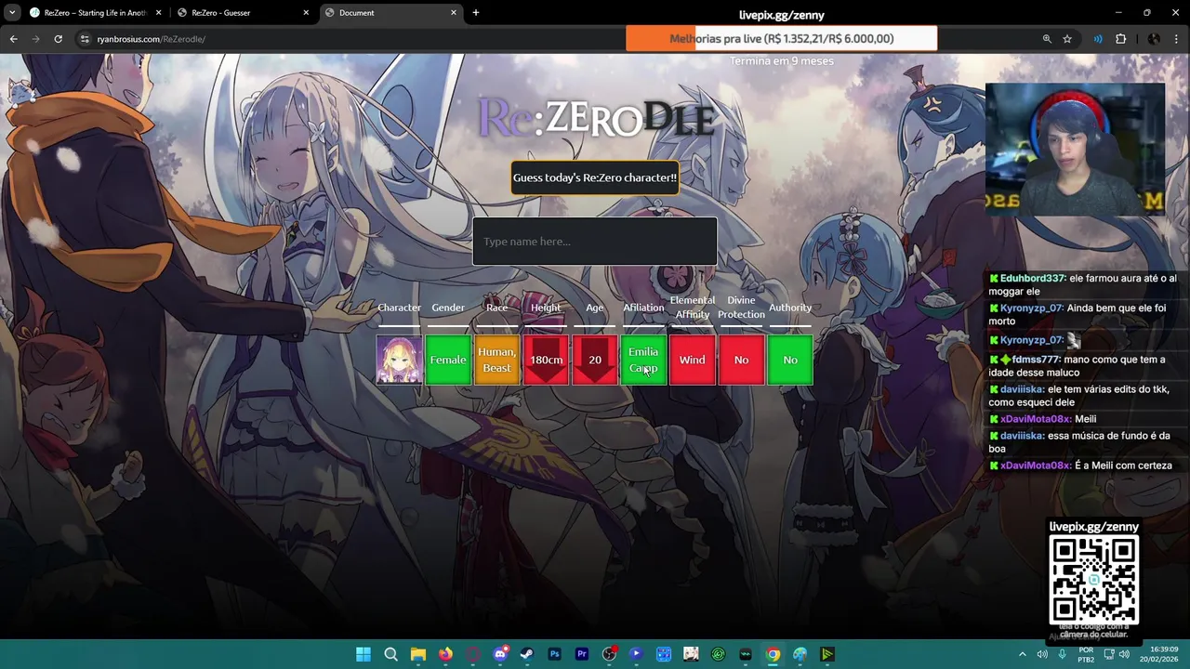The image size is (1190, 669).
Task: Go forward to the next page
Action: pyautogui.click(x=35, y=39)
